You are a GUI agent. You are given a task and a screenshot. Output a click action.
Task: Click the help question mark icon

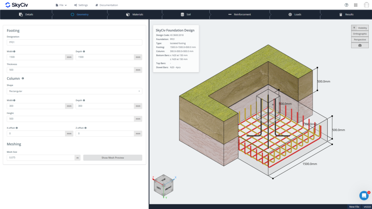[x=346, y=5]
